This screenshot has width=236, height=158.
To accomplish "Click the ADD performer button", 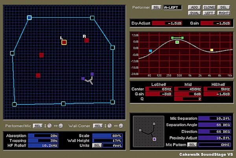I will coord(194,7).
